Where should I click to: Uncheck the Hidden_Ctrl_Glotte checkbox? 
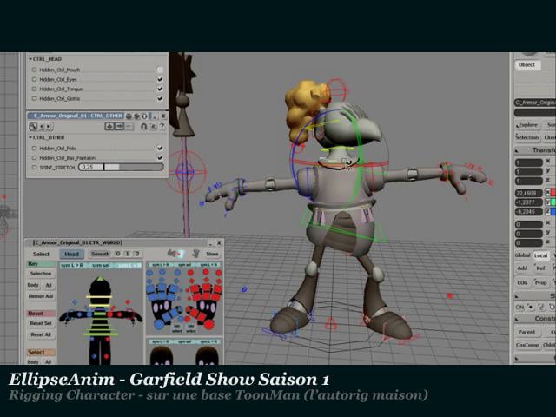(160, 98)
